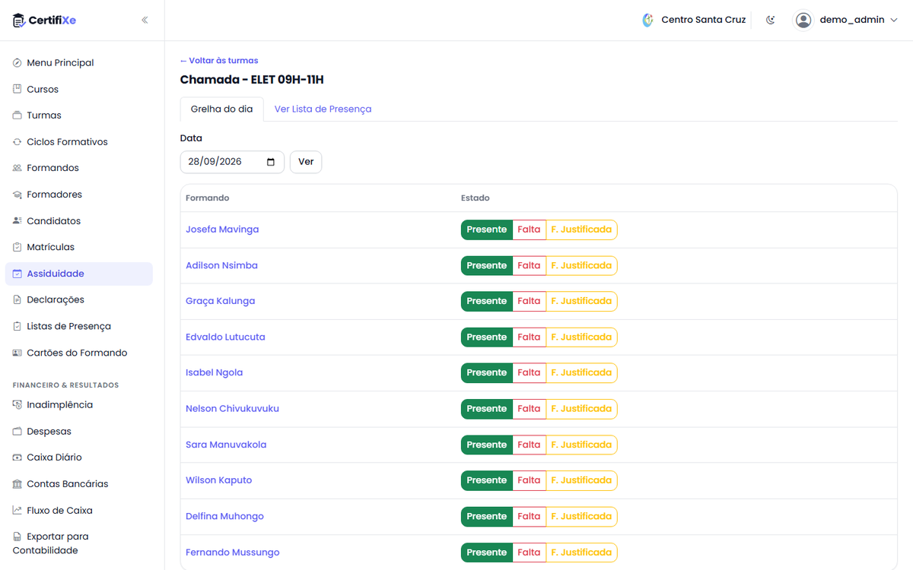Viewport: 913px width, 570px height.
Task: Mark Isabel Ngola as Presente
Action: pos(487,372)
